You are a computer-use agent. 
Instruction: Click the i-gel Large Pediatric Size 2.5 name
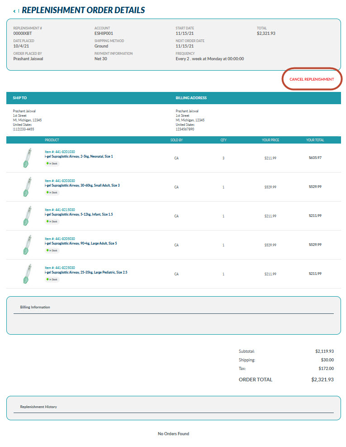(85, 272)
